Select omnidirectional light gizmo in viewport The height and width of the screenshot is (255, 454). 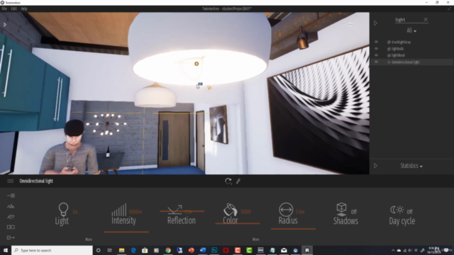196,64
